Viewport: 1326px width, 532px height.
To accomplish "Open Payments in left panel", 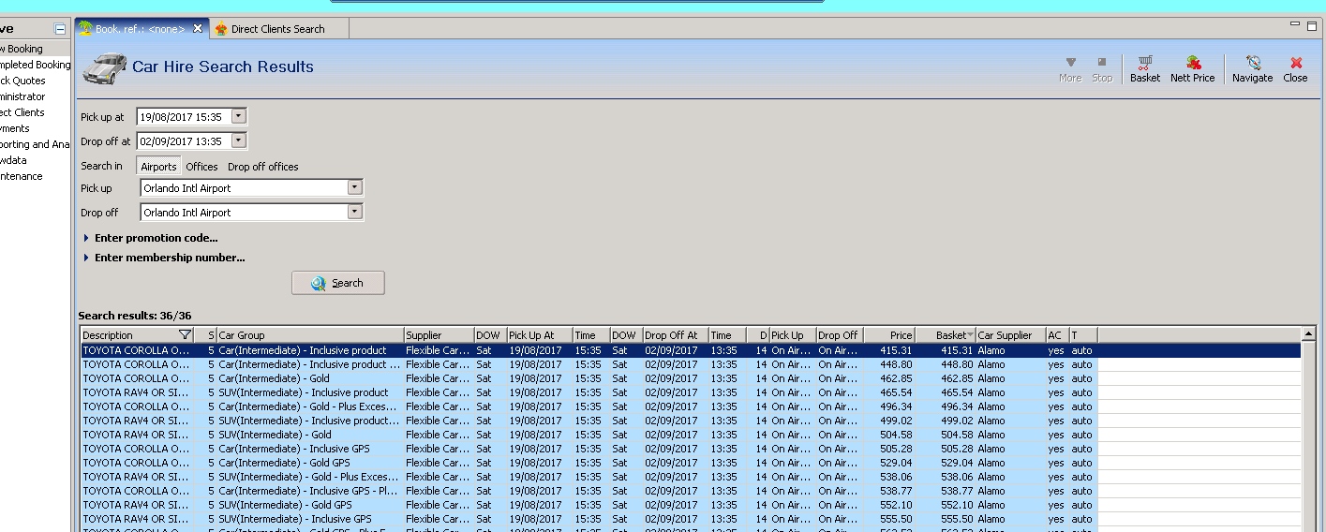I will point(15,128).
